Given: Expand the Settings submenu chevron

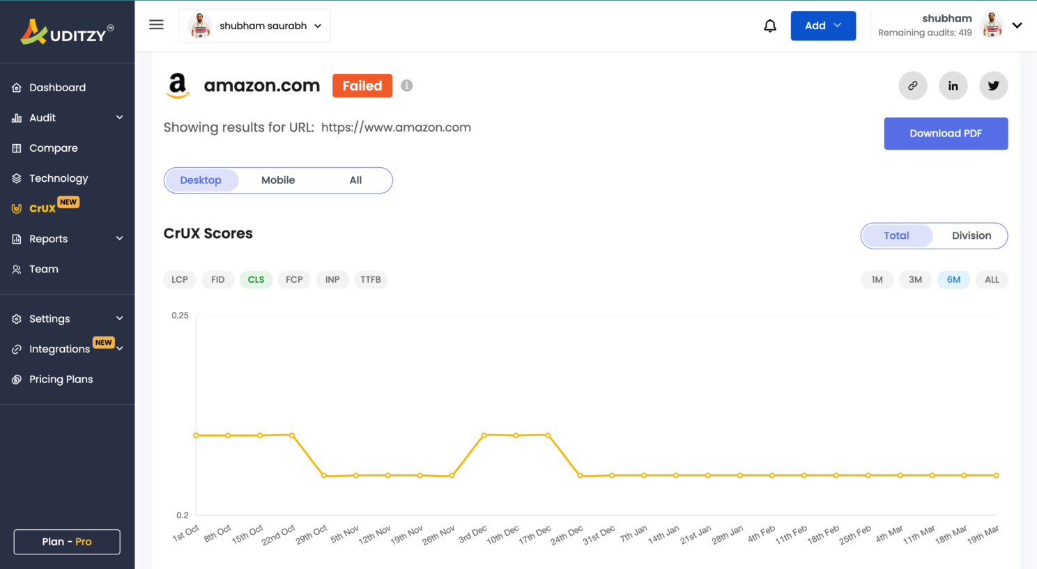Looking at the screenshot, I should (x=120, y=318).
